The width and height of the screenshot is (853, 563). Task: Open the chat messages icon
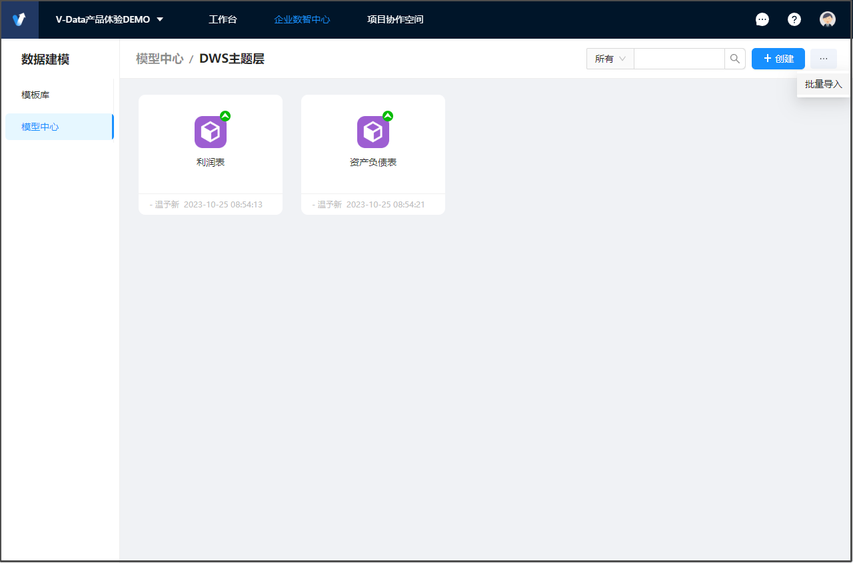tap(762, 20)
